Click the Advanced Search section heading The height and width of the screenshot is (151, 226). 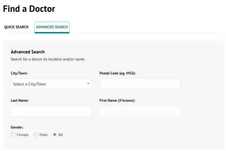28,52
